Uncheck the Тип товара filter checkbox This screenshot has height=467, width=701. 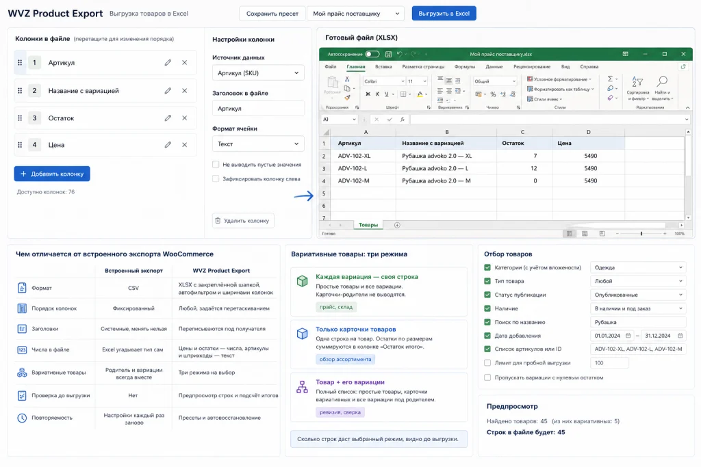pyautogui.click(x=487, y=281)
